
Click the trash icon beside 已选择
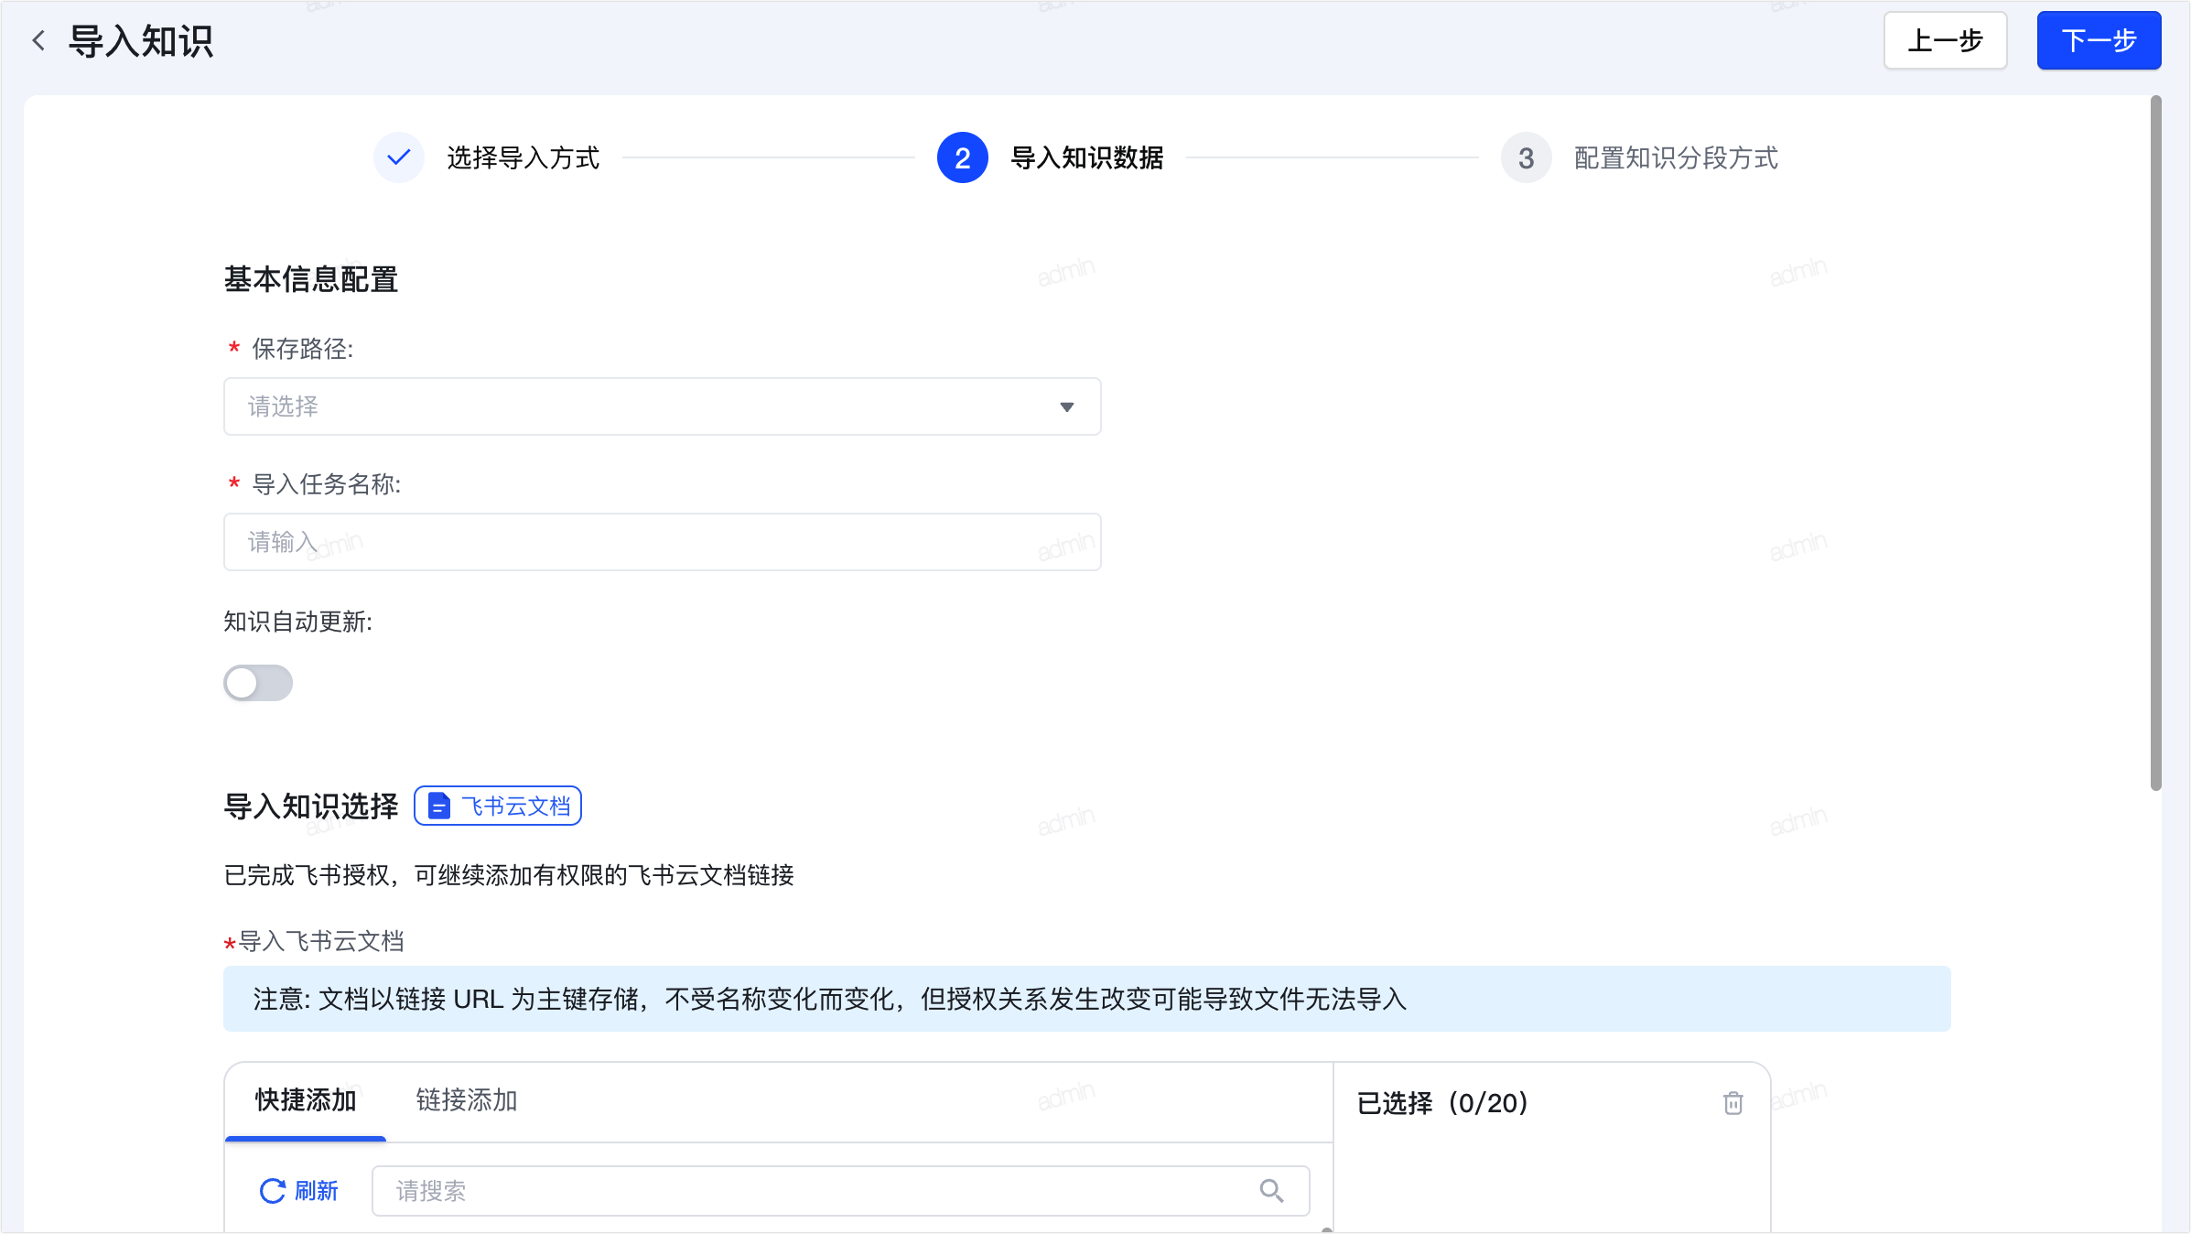click(1733, 1103)
